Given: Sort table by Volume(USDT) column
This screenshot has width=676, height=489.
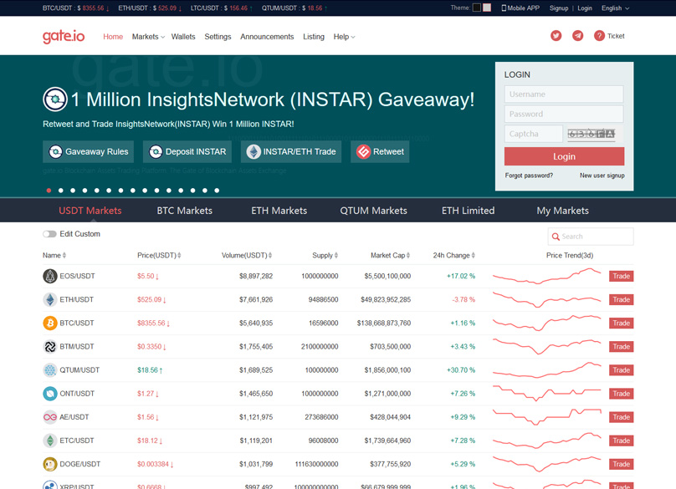Looking at the screenshot, I should (x=247, y=256).
